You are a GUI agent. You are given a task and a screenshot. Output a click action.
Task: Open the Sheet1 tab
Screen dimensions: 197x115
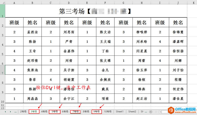point(120,111)
